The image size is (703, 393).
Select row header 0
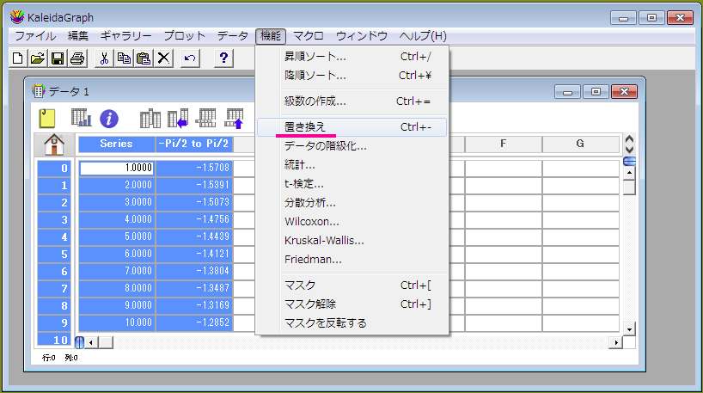click(54, 169)
